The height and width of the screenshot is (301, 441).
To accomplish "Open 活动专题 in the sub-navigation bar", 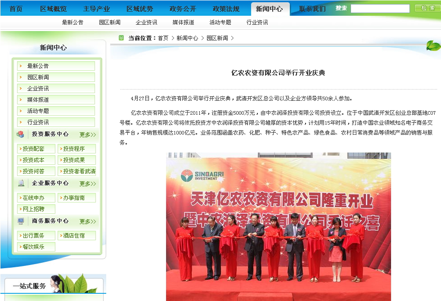I will pyautogui.click(x=220, y=22).
